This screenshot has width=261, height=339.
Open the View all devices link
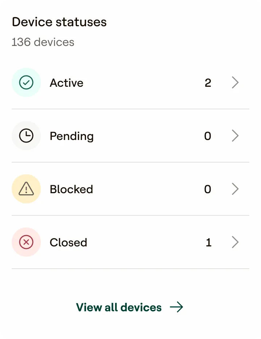point(129,307)
